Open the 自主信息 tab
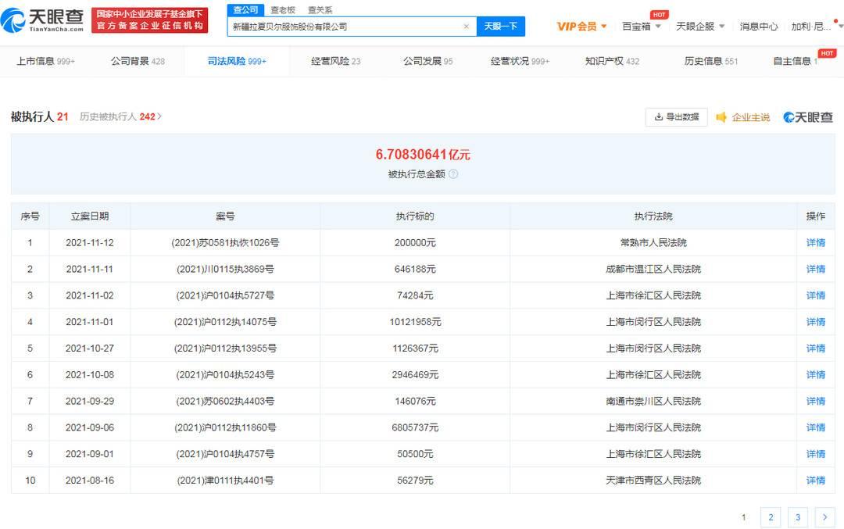 tap(795, 62)
